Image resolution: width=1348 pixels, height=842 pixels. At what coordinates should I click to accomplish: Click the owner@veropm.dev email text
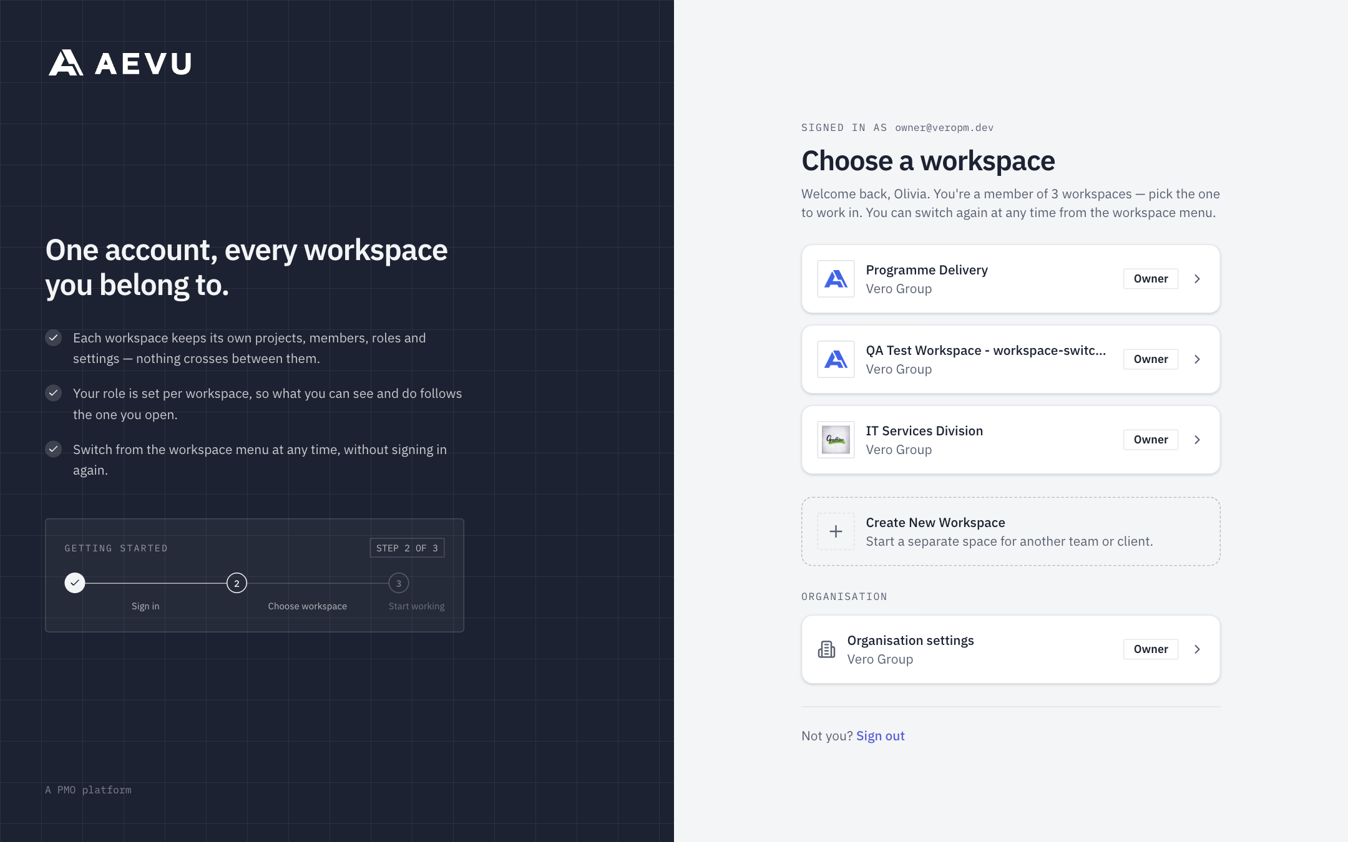(944, 128)
